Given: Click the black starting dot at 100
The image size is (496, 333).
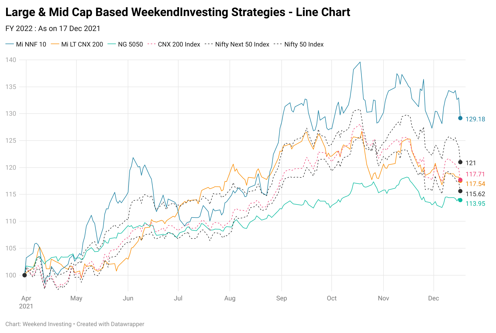Looking at the screenshot, I should coord(25,275).
